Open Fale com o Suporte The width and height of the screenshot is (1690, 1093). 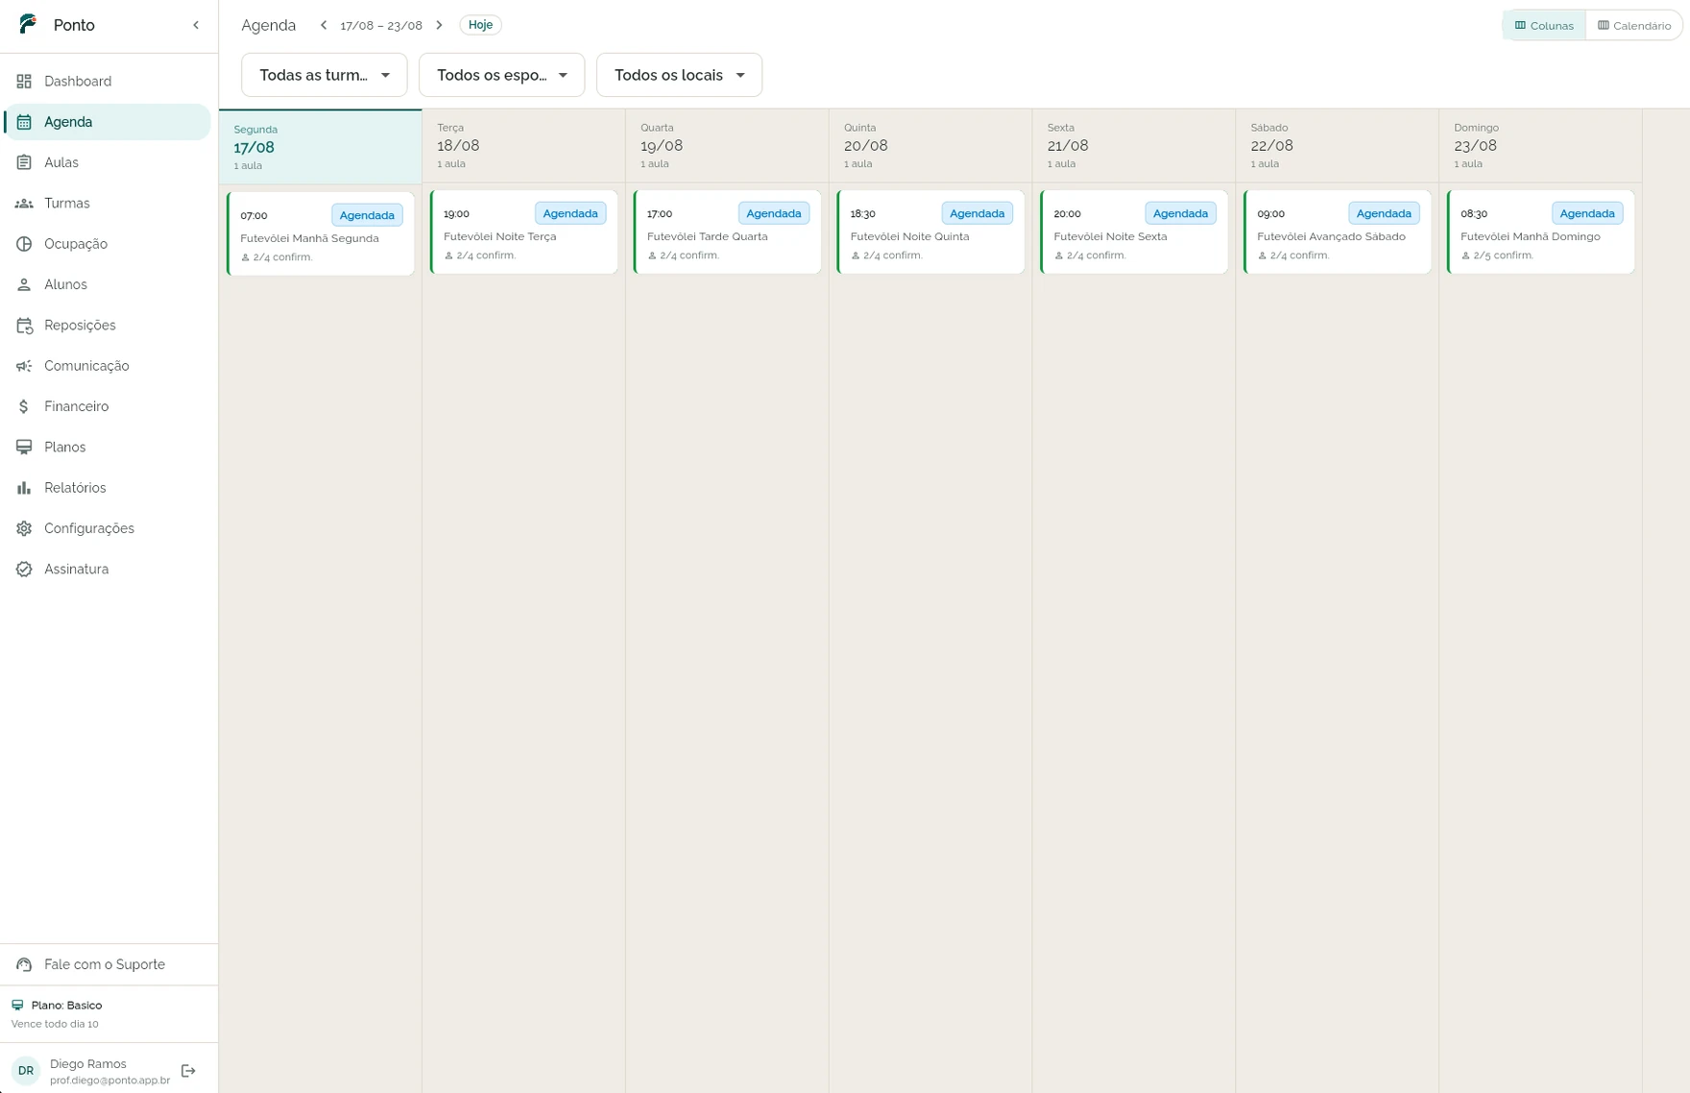point(109,964)
